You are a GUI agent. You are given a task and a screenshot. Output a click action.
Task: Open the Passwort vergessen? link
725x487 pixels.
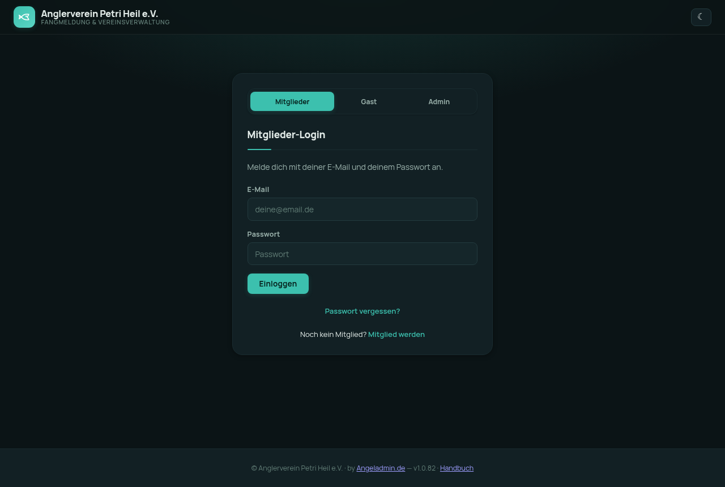coord(362,311)
